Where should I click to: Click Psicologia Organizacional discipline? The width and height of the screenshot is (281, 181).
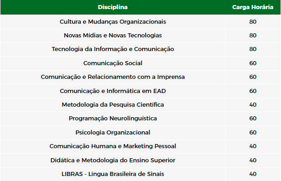[x=113, y=132]
